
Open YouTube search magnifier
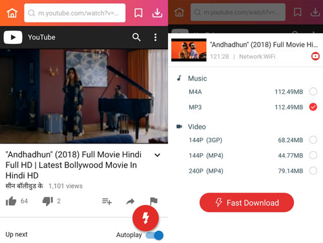coord(136,37)
